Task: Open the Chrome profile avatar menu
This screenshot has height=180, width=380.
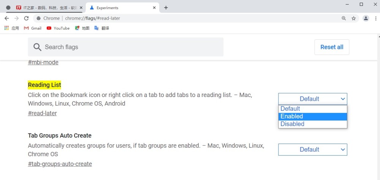Action: click(x=366, y=18)
